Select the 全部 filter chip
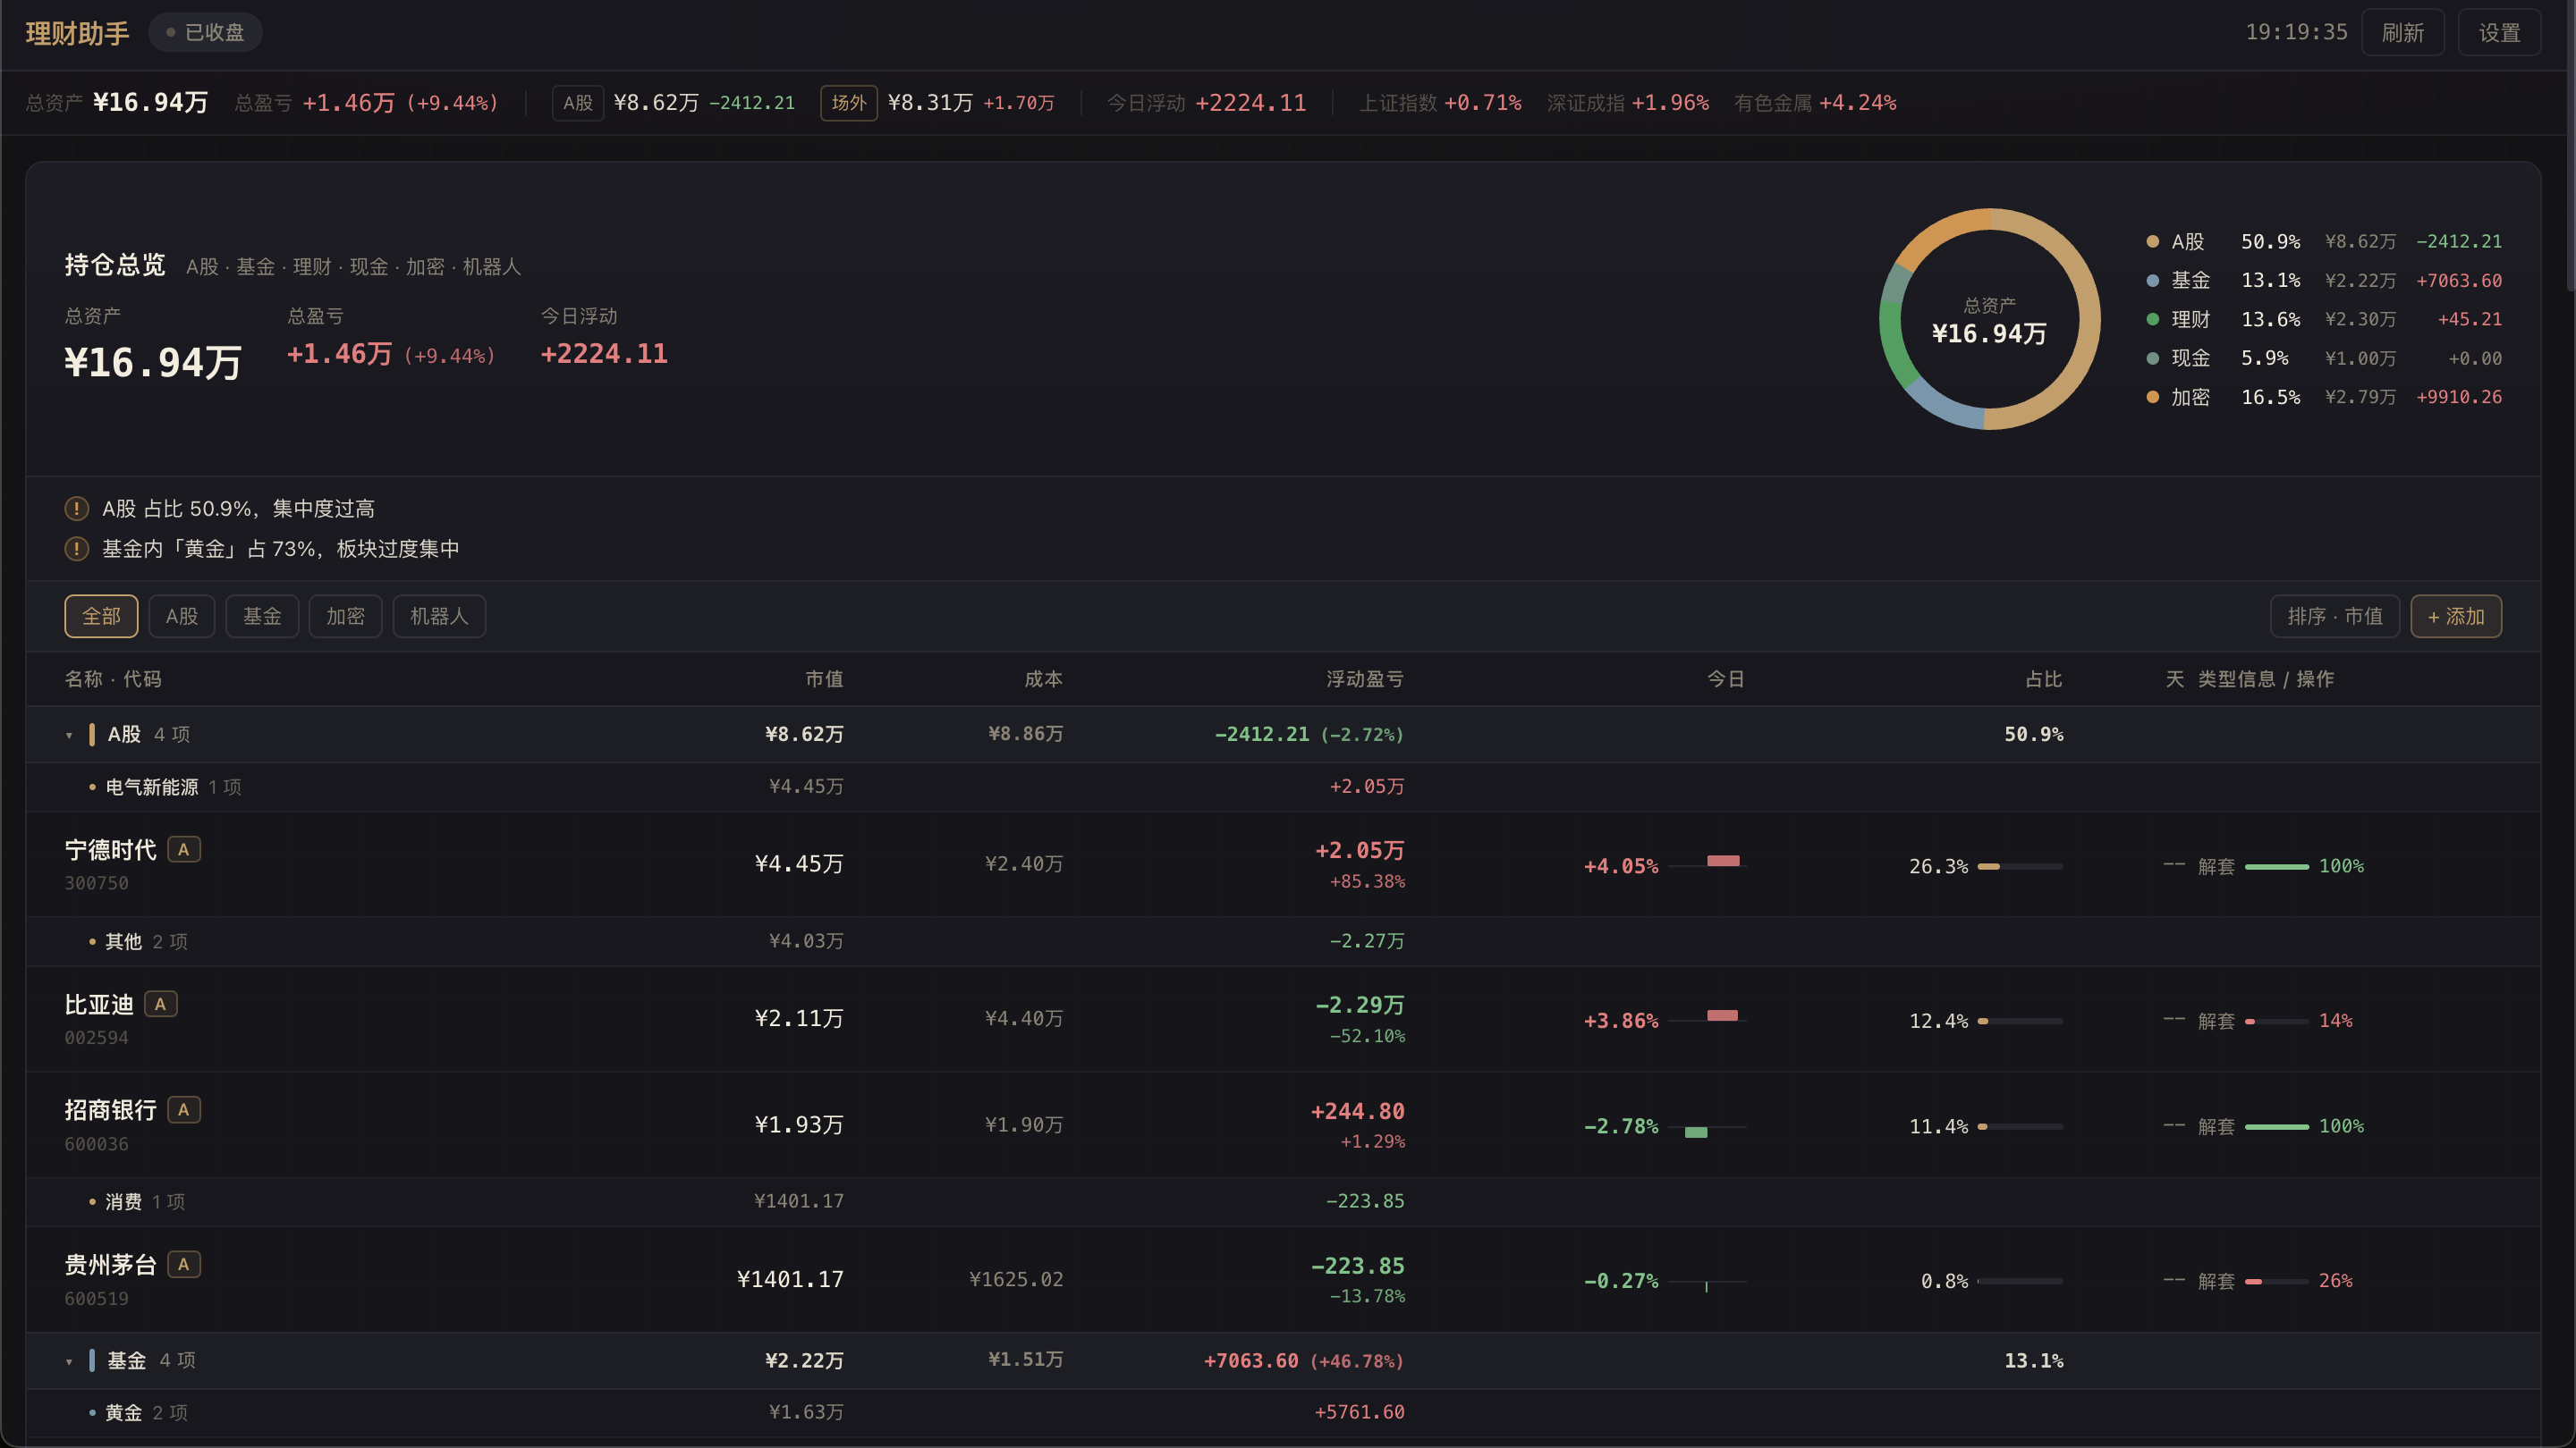The image size is (2576, 1448). (x=101, y=617)
